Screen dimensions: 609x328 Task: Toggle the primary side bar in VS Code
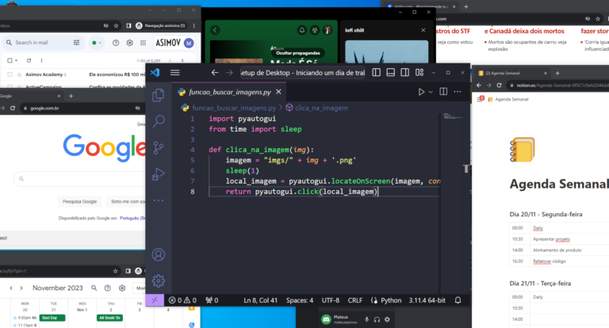(x=377, y=73)
